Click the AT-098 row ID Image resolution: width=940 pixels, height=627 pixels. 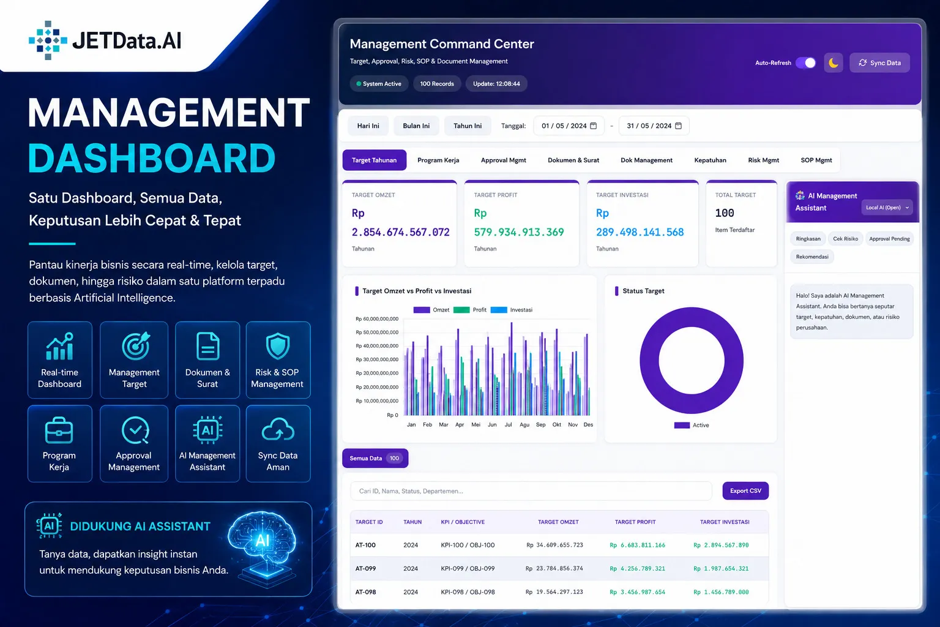pyautogui.click(x=365, y=592)
